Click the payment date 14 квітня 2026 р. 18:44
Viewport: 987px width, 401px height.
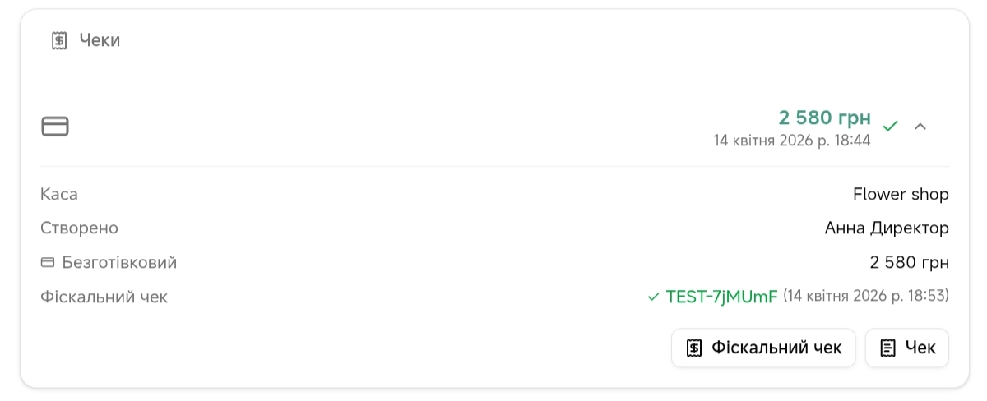tap(791, 141)
